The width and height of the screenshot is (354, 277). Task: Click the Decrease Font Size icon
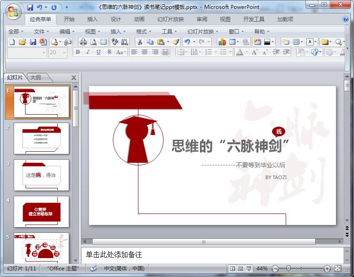pyautogui.click(x=265, y=52)
